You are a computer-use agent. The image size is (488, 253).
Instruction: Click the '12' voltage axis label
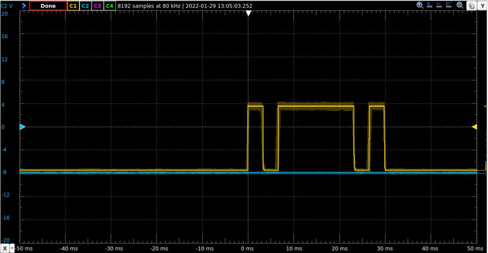pos(5,59)
